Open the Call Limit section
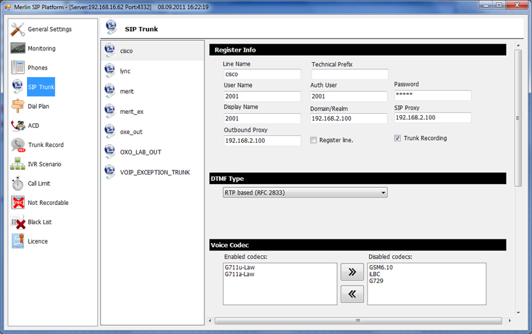The height and width of the screenshot is (334, 532). [39, 184]
